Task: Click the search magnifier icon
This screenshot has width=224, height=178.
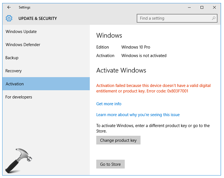Action: (x=214, y=18)
